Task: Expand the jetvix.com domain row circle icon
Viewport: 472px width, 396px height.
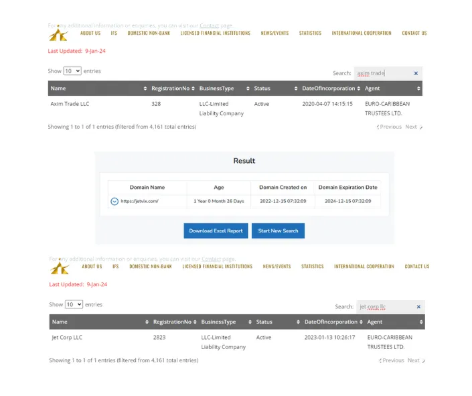Action: [x=114, y=201]
